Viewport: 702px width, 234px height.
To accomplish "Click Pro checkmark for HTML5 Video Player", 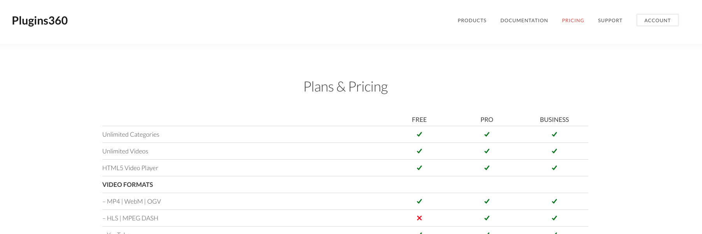I will 487,168.
